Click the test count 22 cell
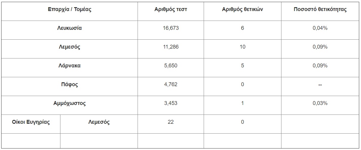Viewport: 361px width, 150px height. tap(171, 122)
